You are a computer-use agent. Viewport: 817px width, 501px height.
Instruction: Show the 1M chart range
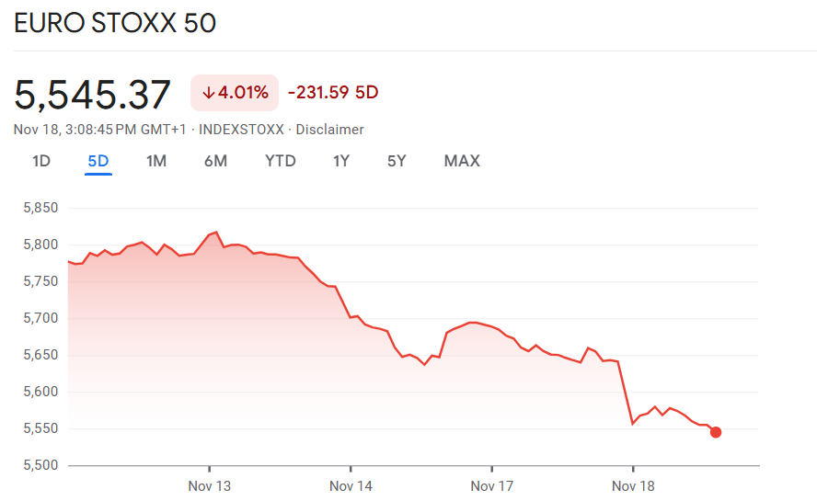click(156, 162)
